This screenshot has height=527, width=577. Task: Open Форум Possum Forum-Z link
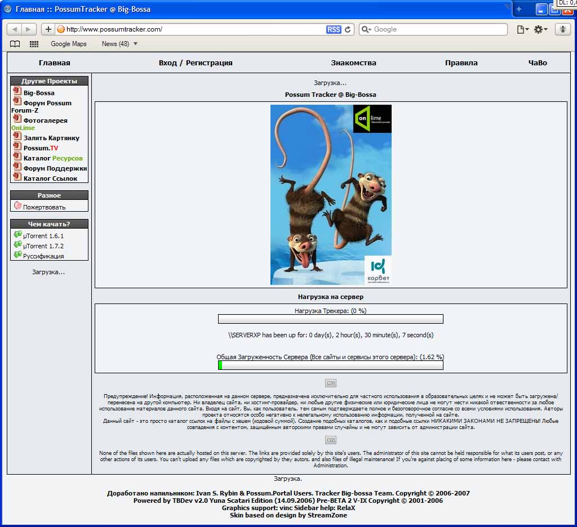(42, 106)
